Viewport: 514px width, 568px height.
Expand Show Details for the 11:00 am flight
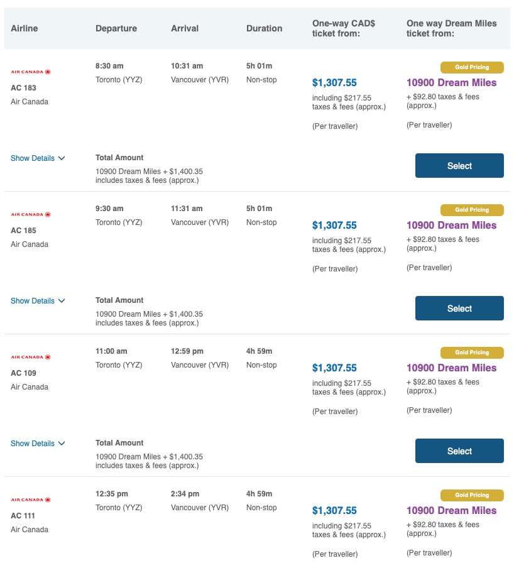38,444
